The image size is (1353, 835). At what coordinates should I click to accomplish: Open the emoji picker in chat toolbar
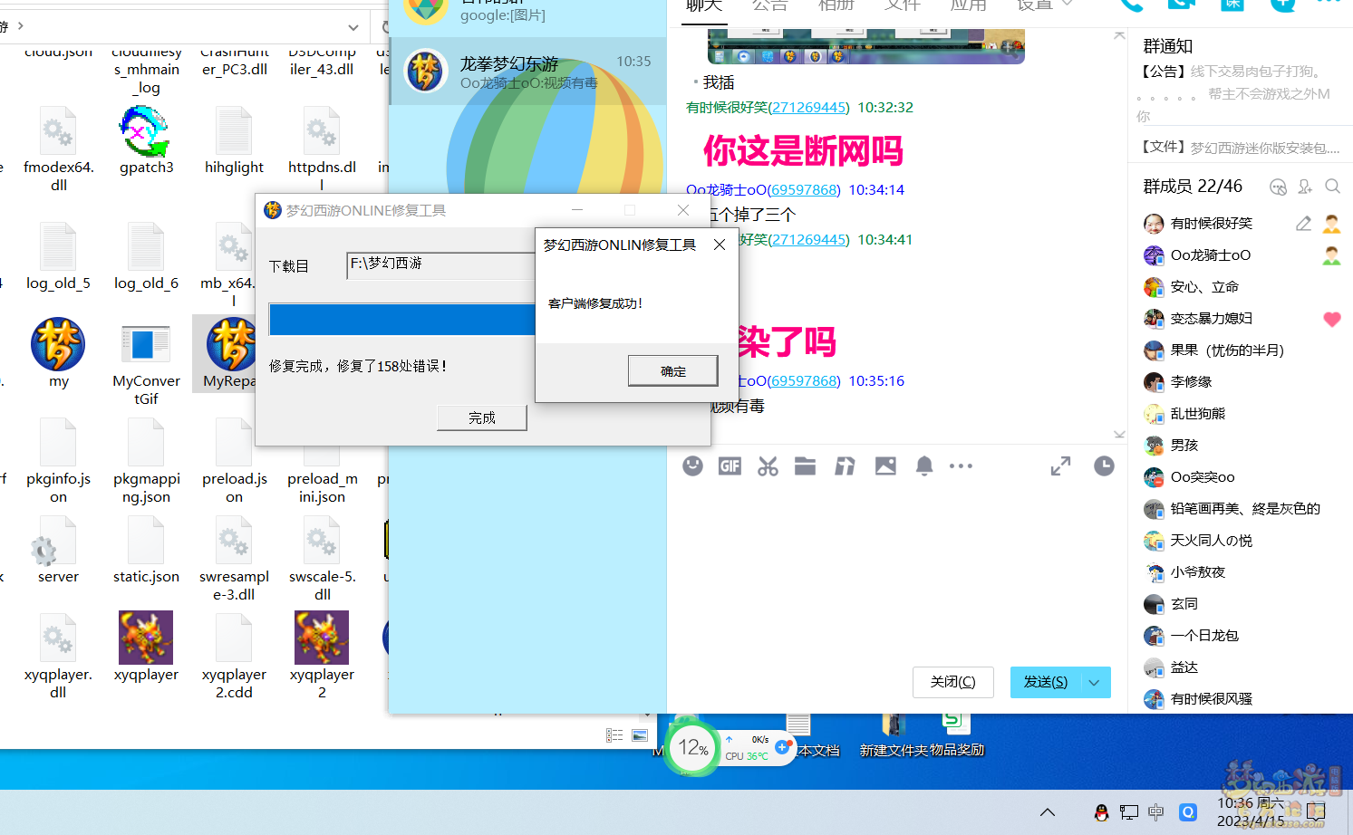pyautogui.click(x=693, y=466)
